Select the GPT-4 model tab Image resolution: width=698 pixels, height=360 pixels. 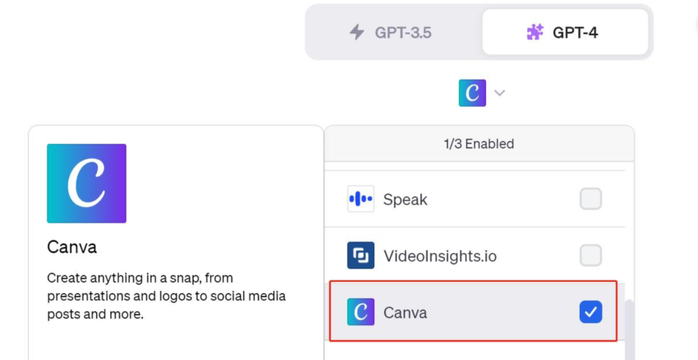(565, 32)
